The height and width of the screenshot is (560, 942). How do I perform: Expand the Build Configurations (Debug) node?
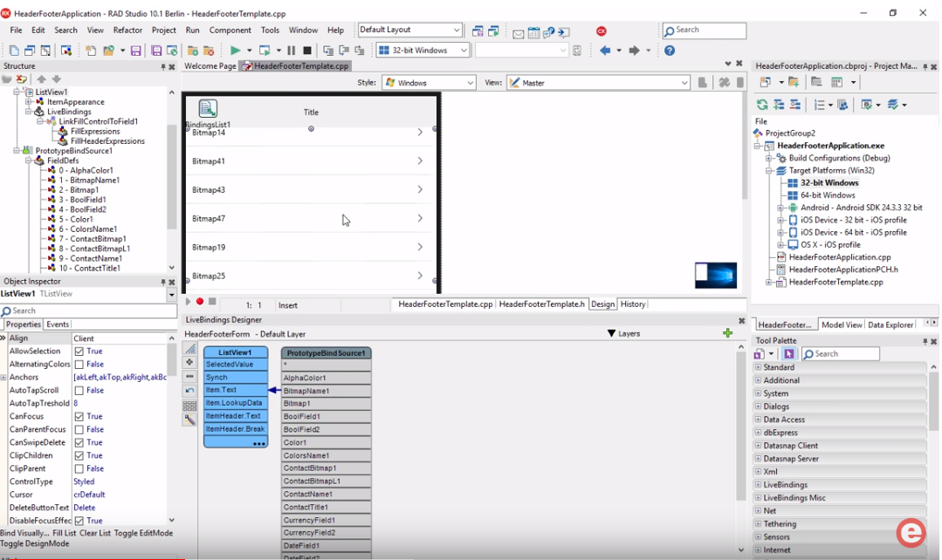pyautogui.click(x=769, y=158)
